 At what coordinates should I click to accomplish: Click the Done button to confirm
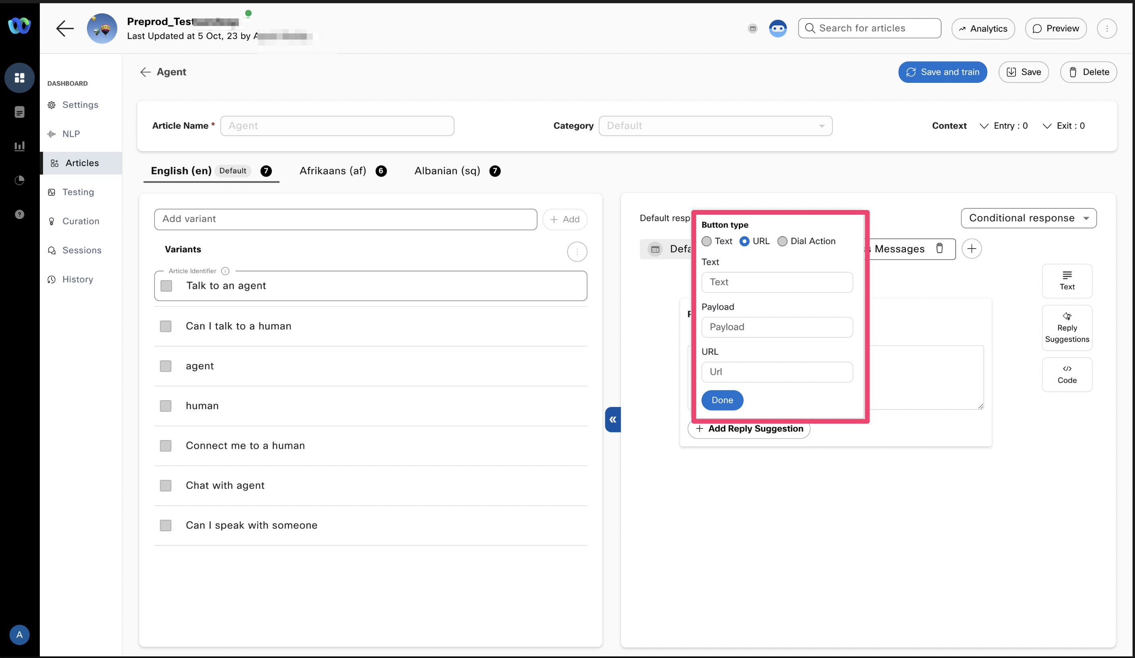point(722,399)
